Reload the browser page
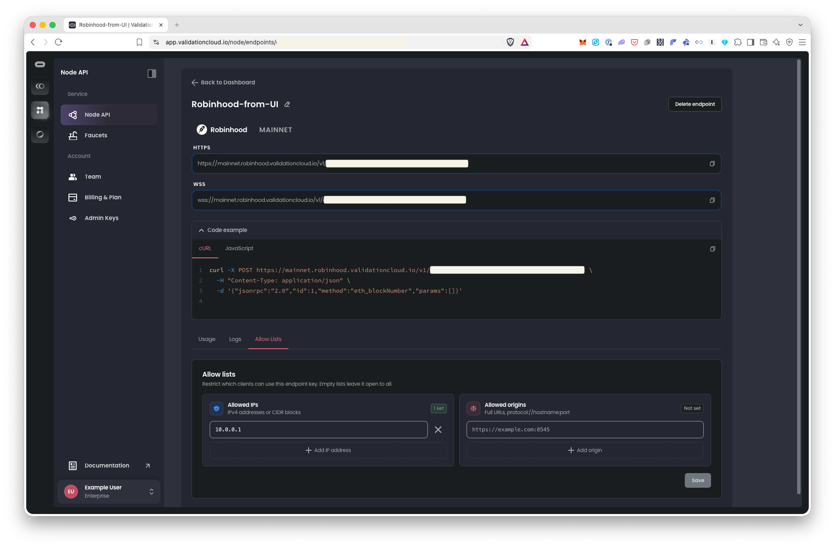Screen dimensions: 835x548 [x=59, y=42]
